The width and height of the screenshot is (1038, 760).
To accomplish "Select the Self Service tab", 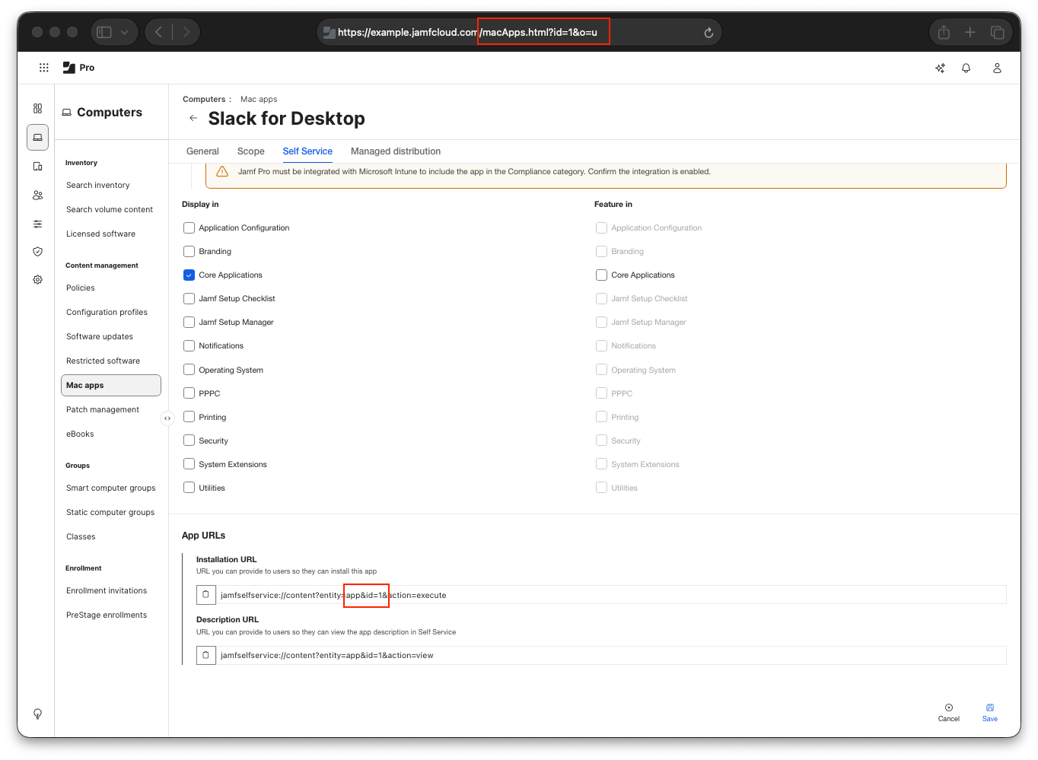I will (x=307, y=151).
